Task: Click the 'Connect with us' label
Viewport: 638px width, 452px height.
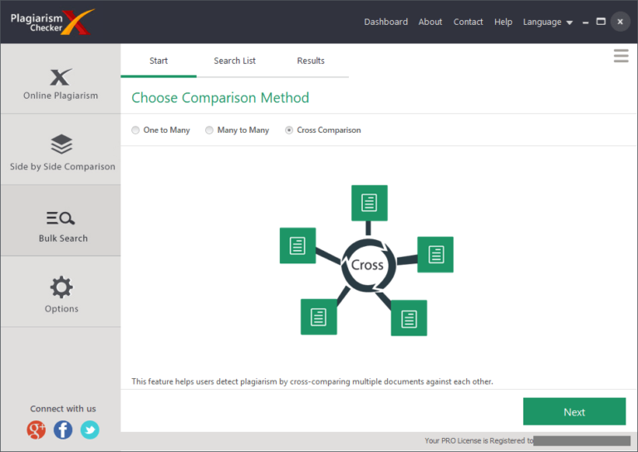Action: coord(63,409)
